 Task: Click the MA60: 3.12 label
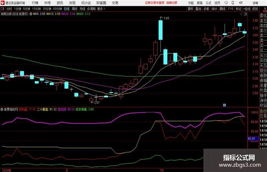coord(83,14)
